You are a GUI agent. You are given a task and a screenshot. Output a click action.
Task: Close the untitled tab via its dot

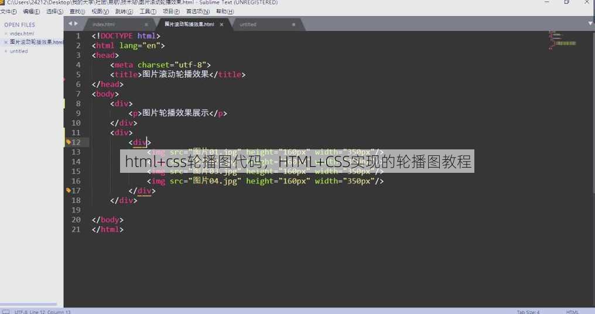(293, 25)
